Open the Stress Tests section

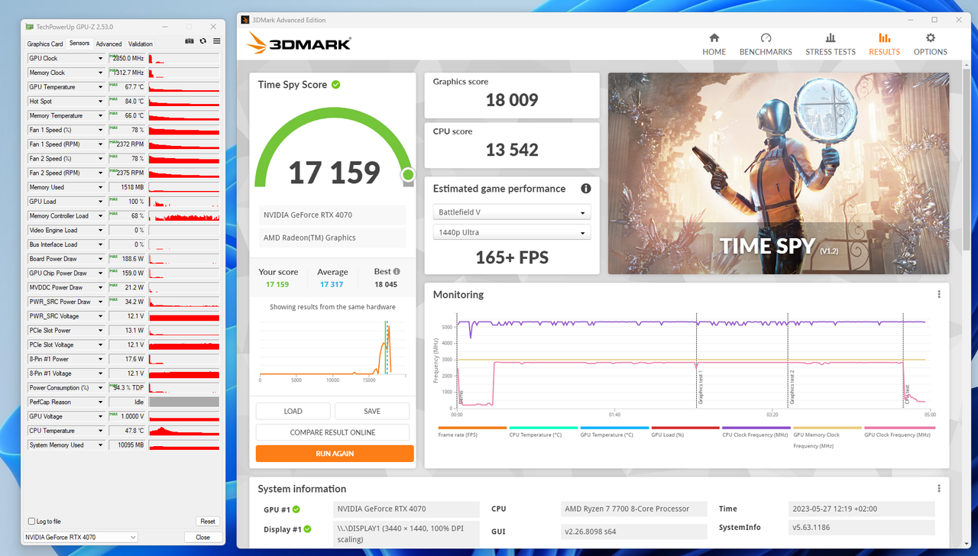(831, 43)
